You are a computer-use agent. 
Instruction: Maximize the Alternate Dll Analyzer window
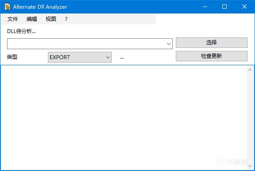point(225,7)
